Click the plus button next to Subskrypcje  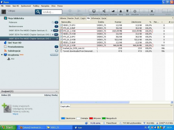56,51
